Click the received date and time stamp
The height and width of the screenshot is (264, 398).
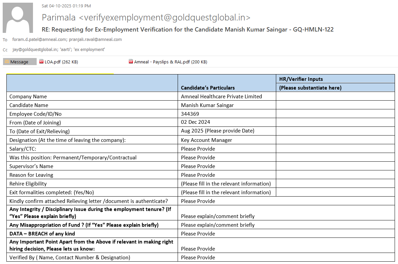(66, 6)
